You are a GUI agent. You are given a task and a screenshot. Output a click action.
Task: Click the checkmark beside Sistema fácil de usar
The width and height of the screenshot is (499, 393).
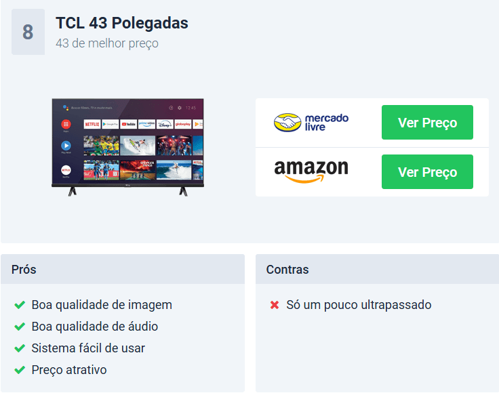point(20,348)
